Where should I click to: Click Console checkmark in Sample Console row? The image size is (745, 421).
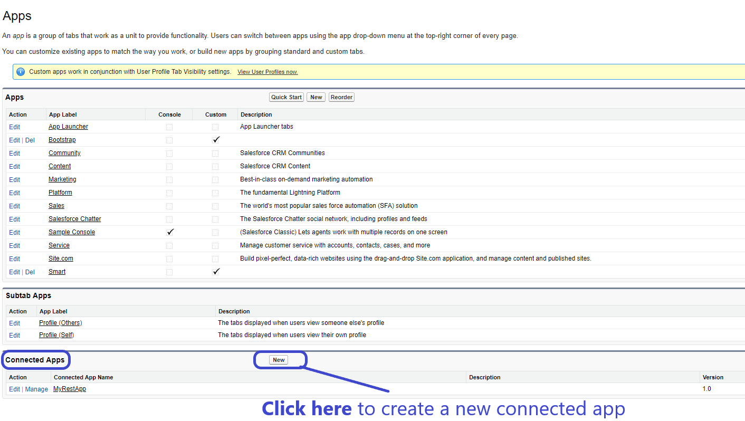point(170,232)
